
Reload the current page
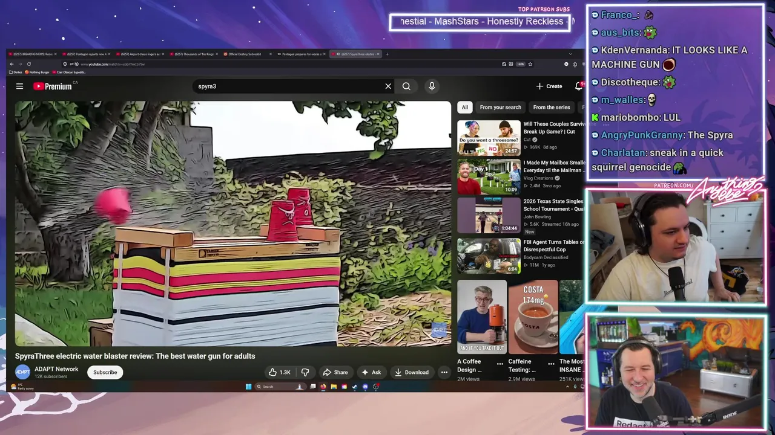pyautogui.click(x=28, y=64)
